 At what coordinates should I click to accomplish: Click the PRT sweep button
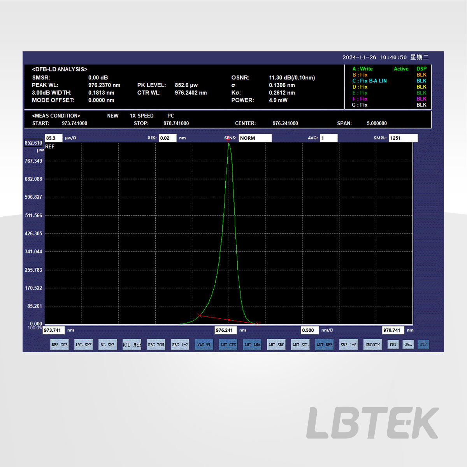(x=393, y=344)
